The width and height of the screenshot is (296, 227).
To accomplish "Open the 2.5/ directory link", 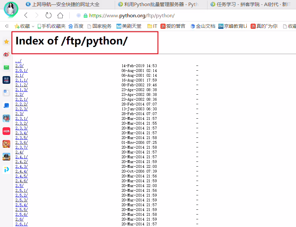I will coord(19,186).
